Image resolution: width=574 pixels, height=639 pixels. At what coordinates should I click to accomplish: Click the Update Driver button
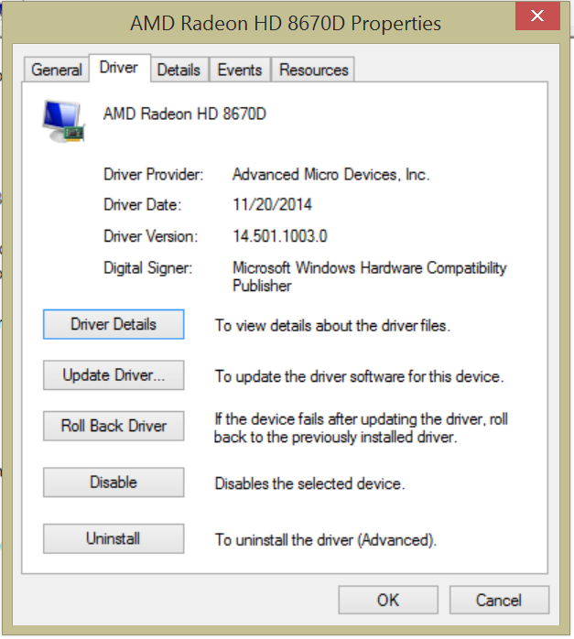pyautogui.click(x=114, y=375)
